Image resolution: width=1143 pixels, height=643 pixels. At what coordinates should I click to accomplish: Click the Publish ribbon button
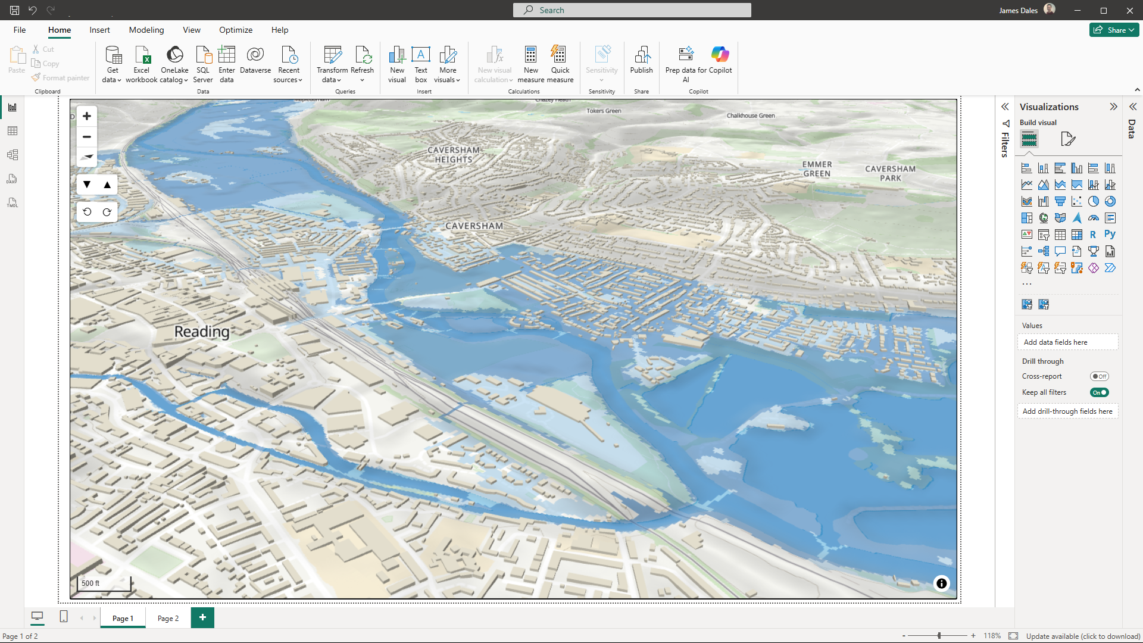[641, 60]
